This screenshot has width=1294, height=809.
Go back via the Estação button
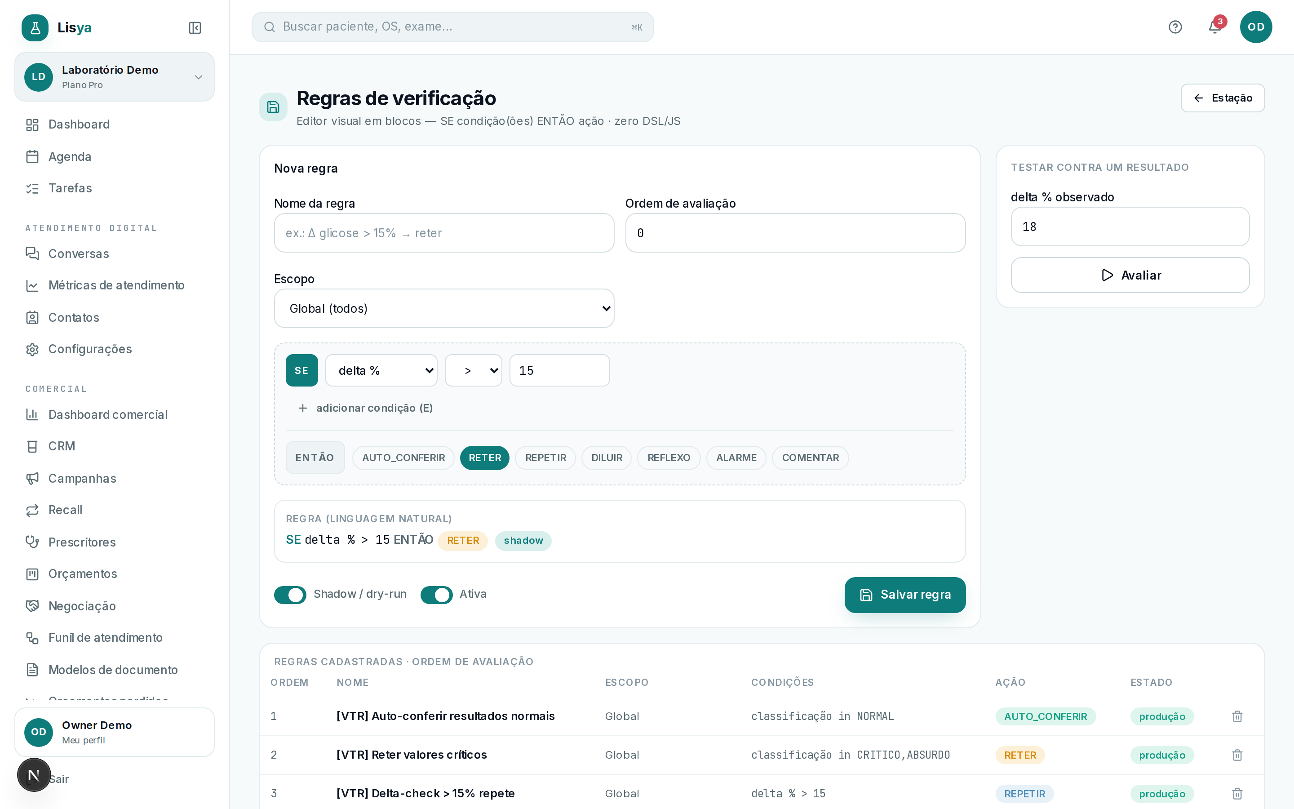(x=1223, y=98)
